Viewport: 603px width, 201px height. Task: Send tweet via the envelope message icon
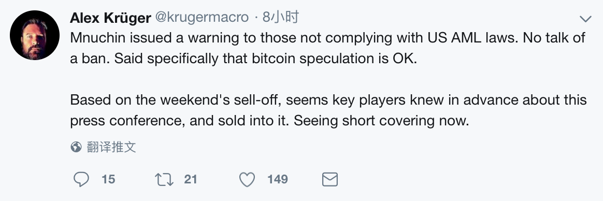coord(329,179)
